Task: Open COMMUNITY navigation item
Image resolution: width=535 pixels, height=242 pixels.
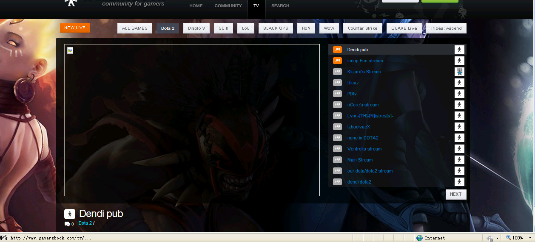Action: (228, 6)
